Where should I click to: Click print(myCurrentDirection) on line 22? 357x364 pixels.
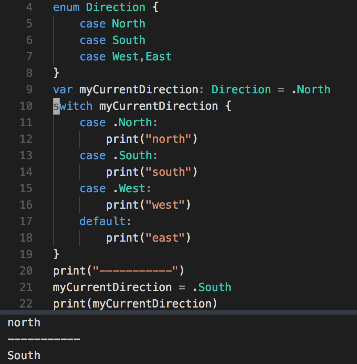click(x=135, y=304)
